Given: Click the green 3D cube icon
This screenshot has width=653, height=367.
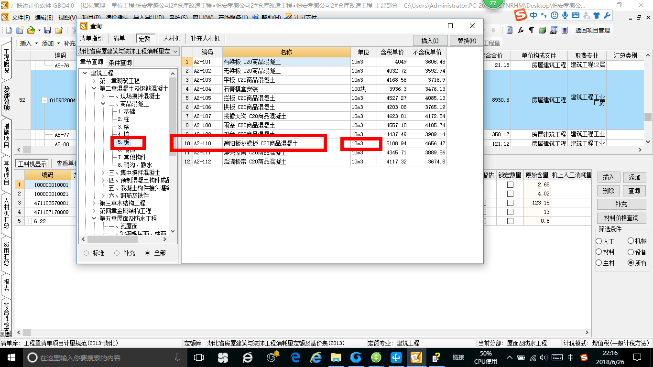Looking at the screenshot, I should click(x=542, y=30).
